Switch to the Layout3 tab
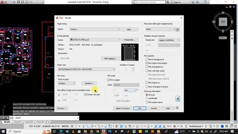The width and height of the screenshot is (238, 134). (29, 122)
